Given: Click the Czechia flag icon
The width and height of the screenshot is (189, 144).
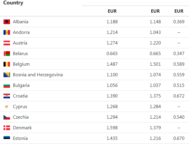Looking at the screenshot, I should tap(7, 117).
